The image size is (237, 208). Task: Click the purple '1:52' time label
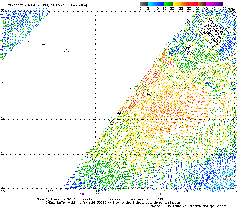163,194
